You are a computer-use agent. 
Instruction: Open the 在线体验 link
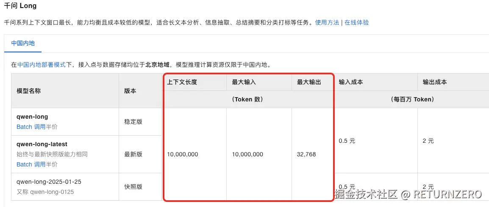coord(356,23)
